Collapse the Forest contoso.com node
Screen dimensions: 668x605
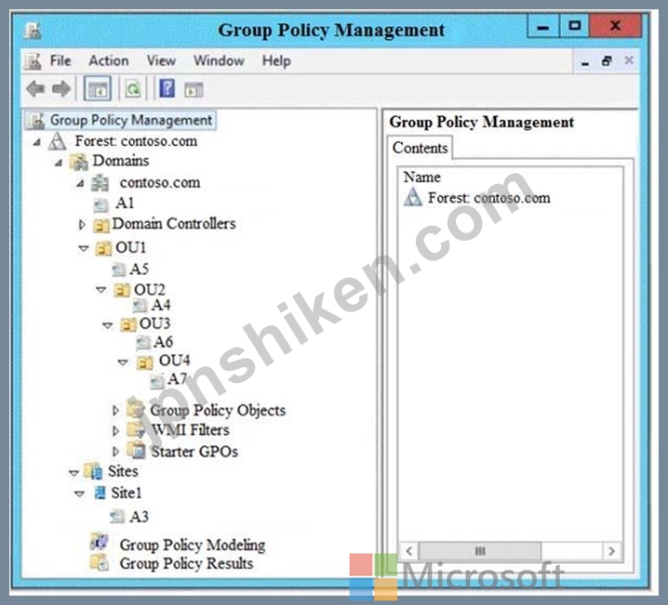[x=37, y=141]
